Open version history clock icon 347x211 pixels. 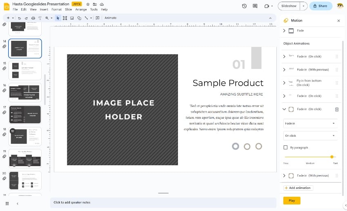[244, 6]
